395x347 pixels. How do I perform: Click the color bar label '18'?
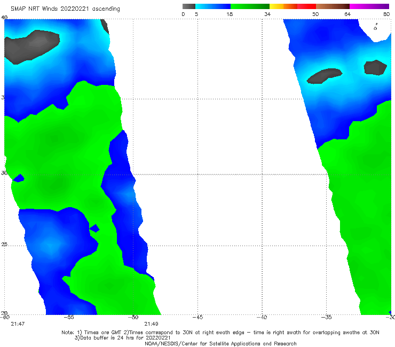pyautogui.click(x=230, y=14)
